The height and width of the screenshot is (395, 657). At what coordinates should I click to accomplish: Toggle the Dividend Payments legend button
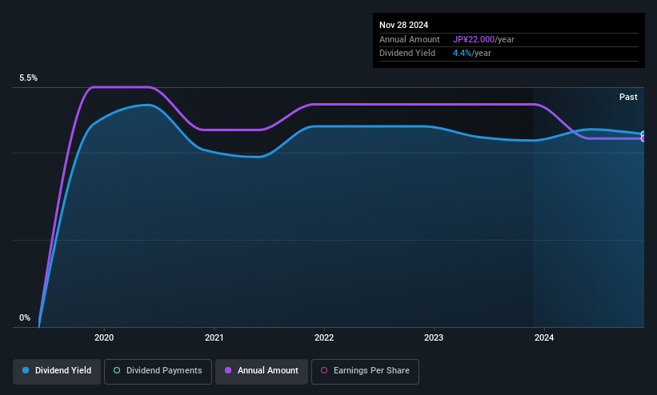158,371
